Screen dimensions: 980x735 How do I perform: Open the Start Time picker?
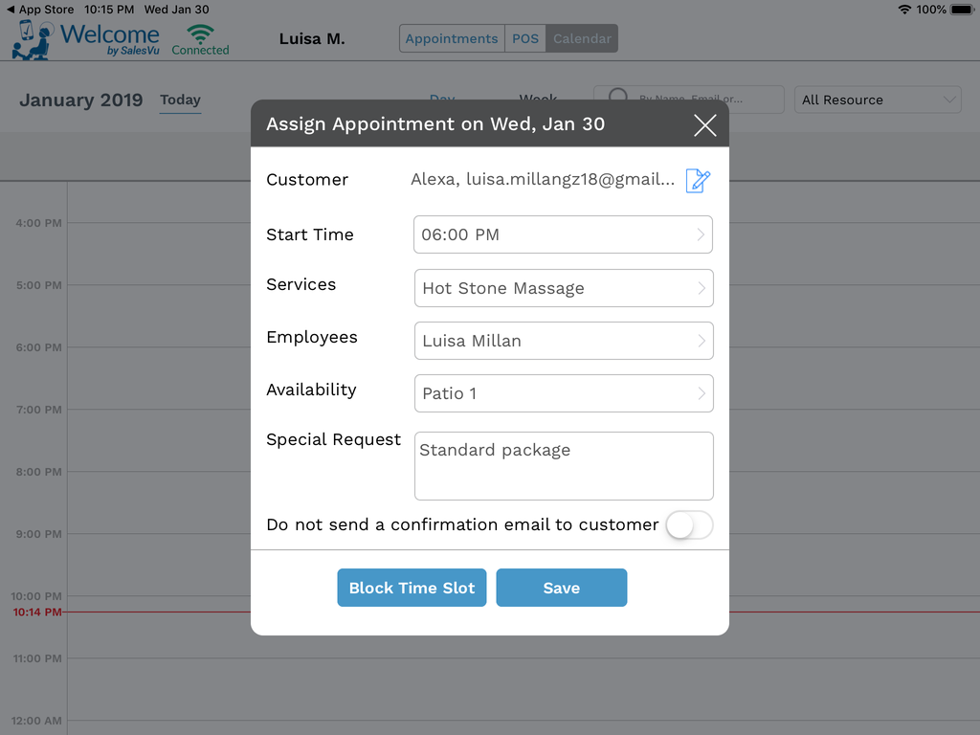[x=563, y=234]
